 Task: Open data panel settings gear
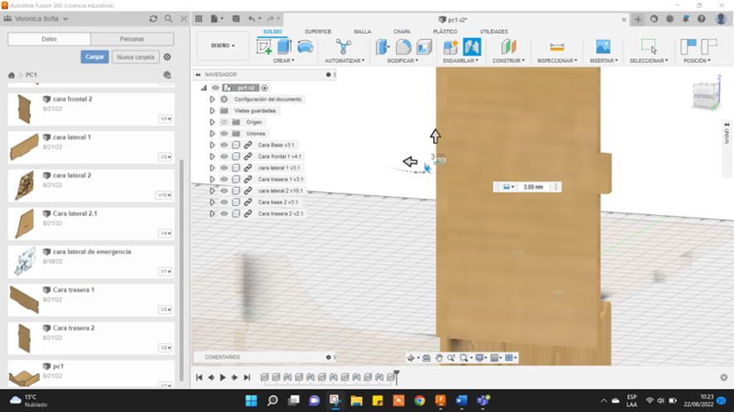[167, 57]
